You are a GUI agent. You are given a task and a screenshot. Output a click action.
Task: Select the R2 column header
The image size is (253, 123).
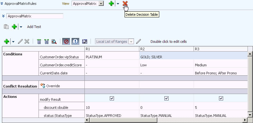click(x=166, y=49)
